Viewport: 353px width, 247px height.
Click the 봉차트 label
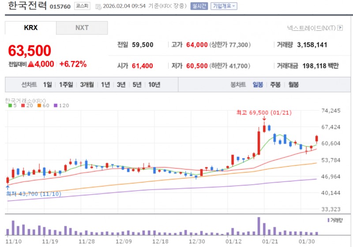[238, 85]
